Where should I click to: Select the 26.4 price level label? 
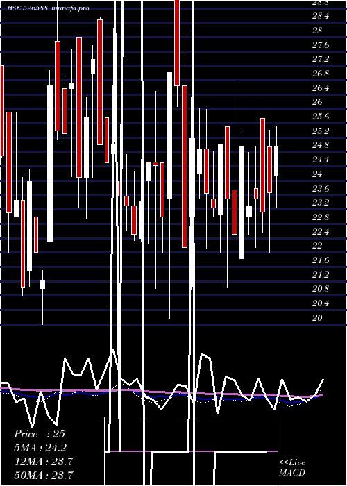[321, 87]
